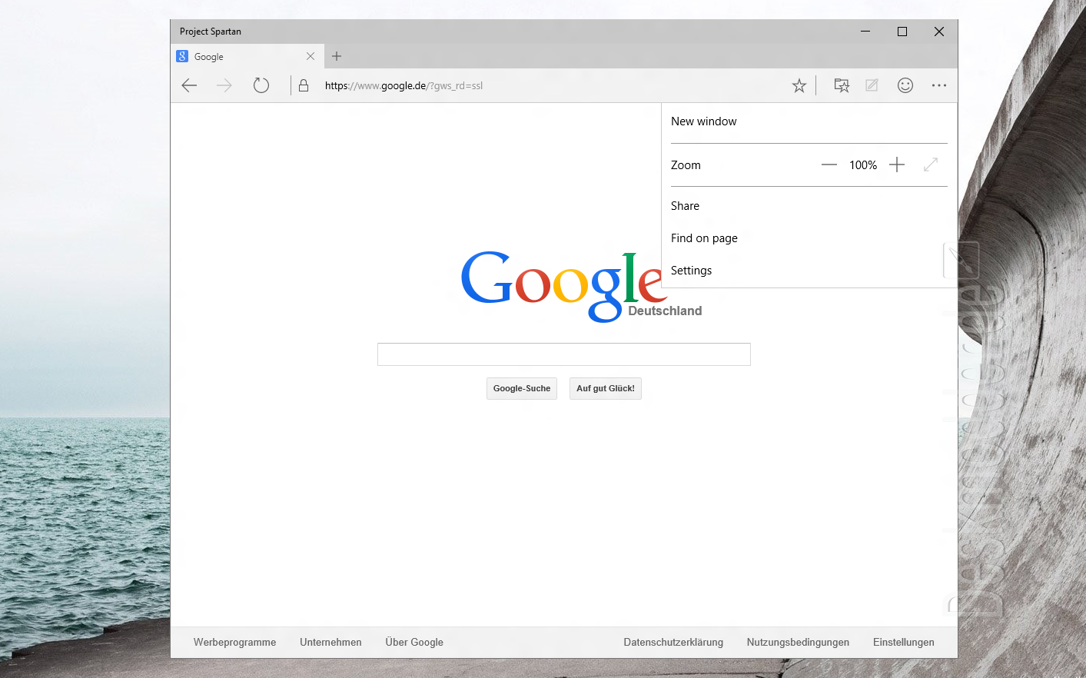Click the forward navigation arrow
1086x678 pixels.
click(x=224, y=85)
